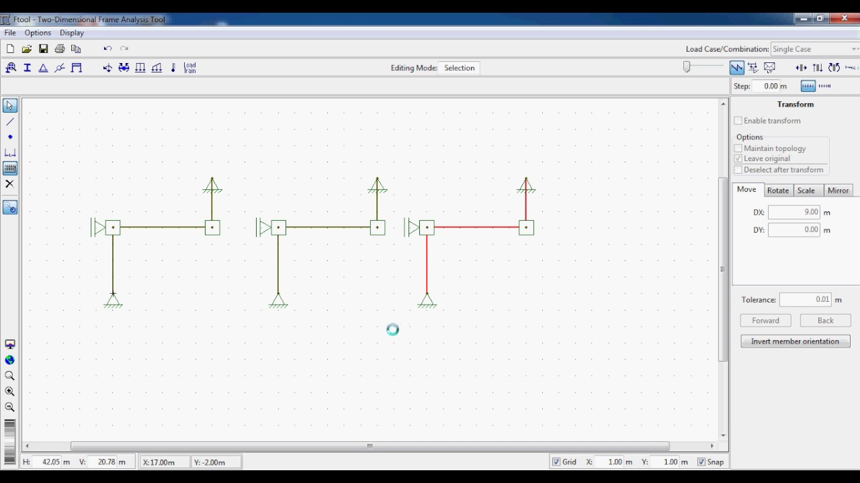Choose the dimension line tool
This screenshot has height=483, width=860.
(10, 153)
